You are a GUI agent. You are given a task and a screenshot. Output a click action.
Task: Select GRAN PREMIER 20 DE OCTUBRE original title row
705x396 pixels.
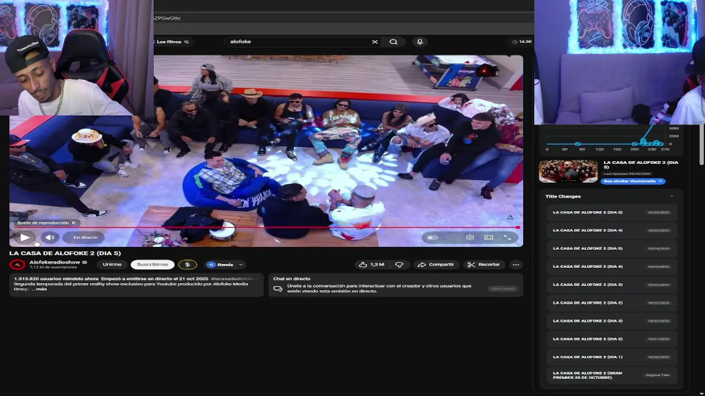pyautogui.click(x=611, y=375)
